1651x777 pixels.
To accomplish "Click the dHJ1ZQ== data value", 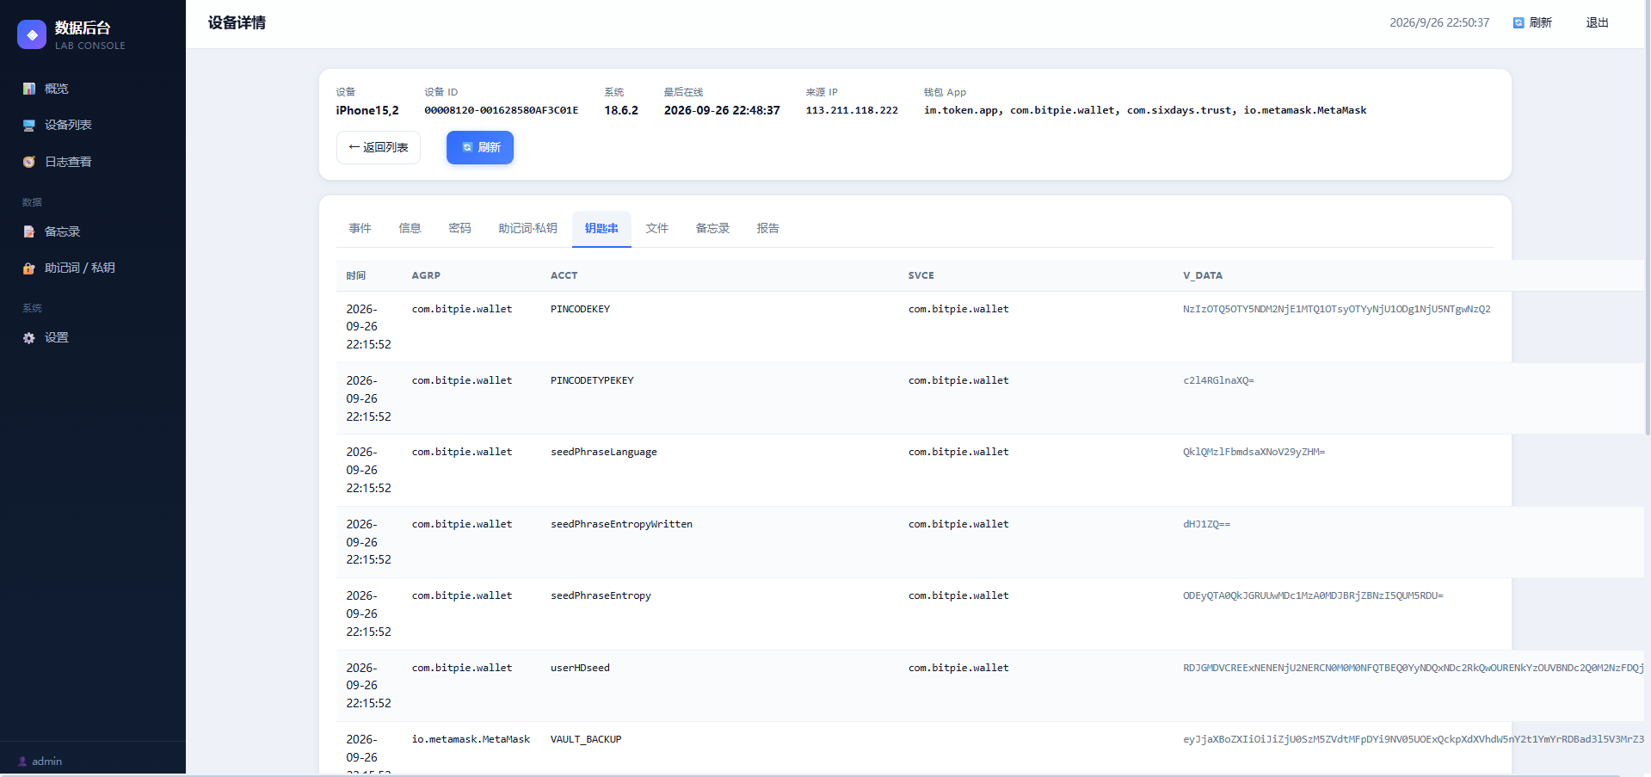I will tap(1206, 524).
